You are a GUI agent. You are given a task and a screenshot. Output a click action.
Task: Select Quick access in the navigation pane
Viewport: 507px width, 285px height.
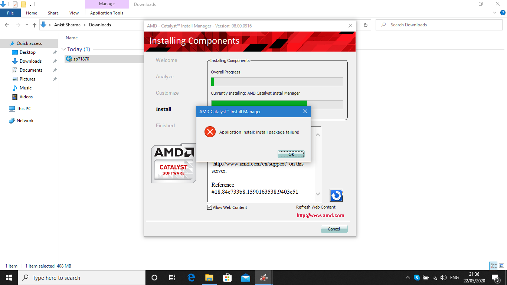click(x=29, y=43)
